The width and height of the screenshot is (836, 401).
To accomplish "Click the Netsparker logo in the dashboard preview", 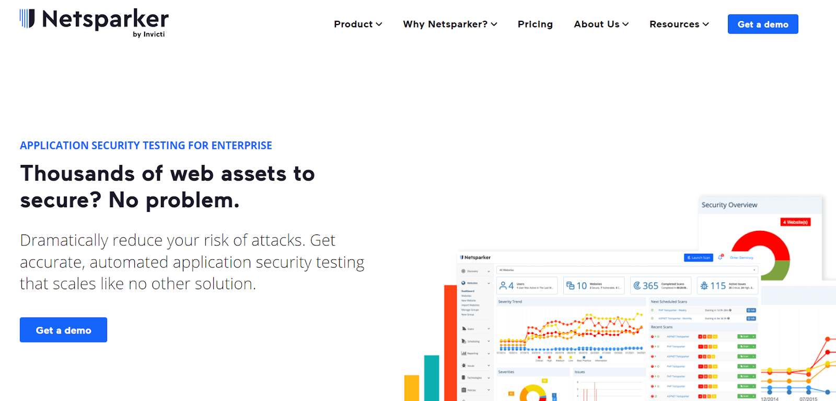I will point(475,257).
